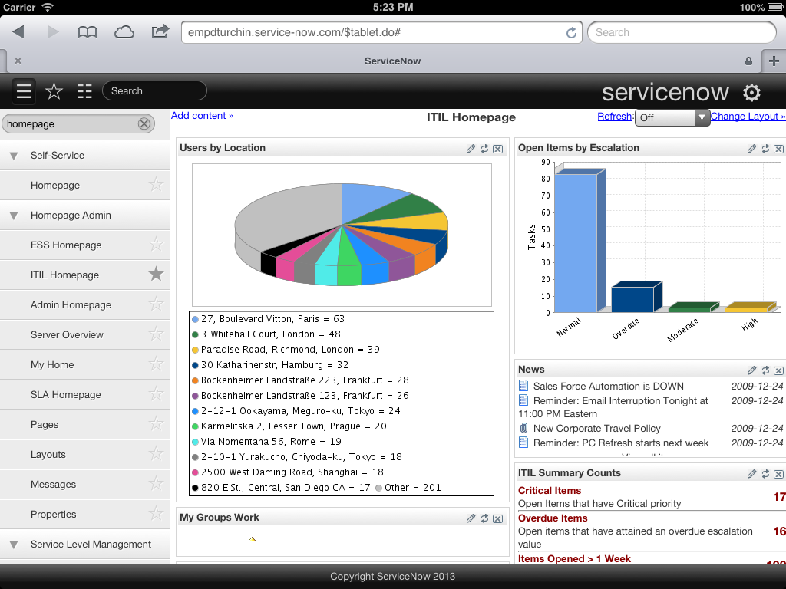The height and width of the screenshot is (589, 786).
Task: Edit the My Groups Work widget
Action: click(x=471, y=518)
